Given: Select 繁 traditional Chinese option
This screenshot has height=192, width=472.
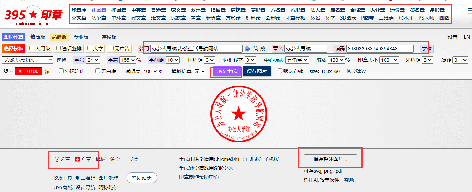Looking at the screenshot, I should [x=262, y=49].
